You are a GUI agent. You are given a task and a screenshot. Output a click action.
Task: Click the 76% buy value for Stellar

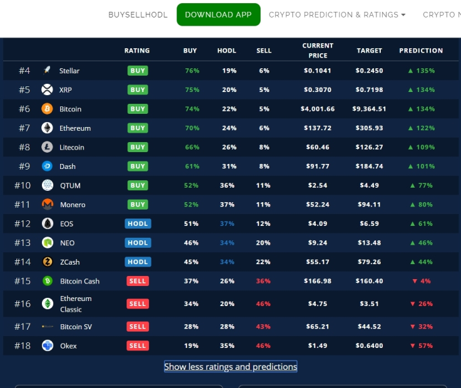coord(192,71)
